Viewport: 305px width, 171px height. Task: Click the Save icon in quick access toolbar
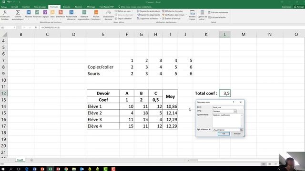pos(4,2)
